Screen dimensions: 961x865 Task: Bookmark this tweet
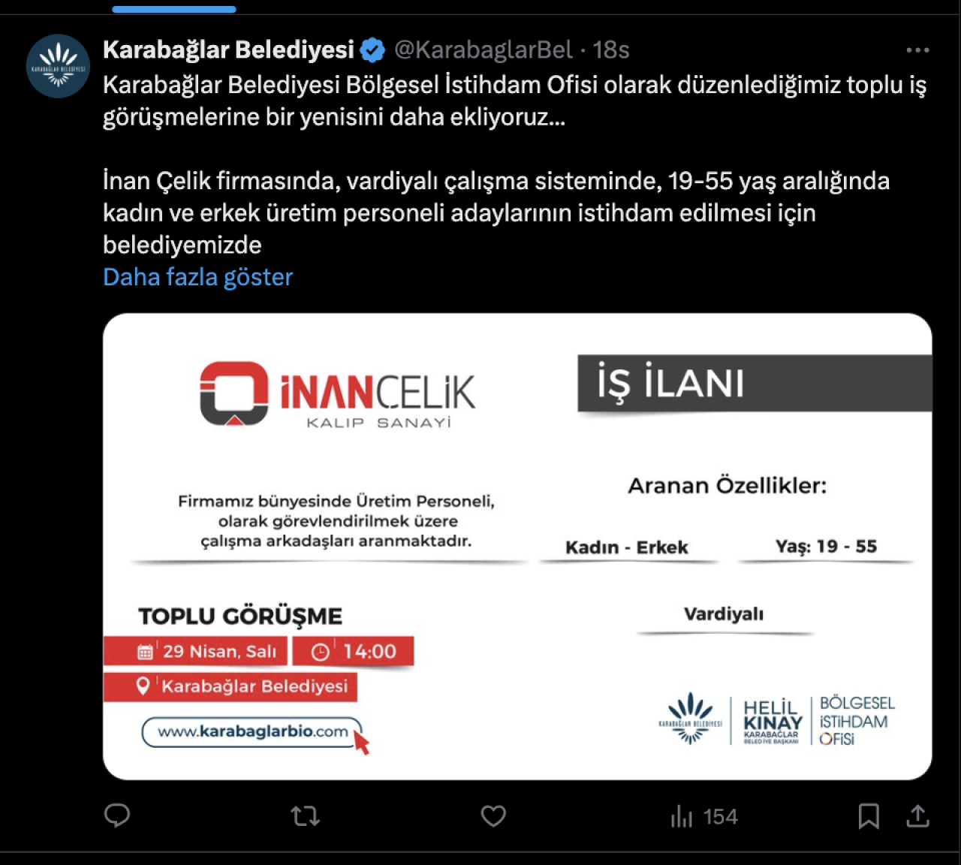coord(869,815)
